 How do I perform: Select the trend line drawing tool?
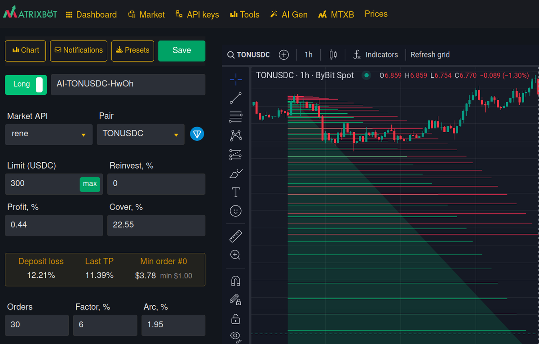(235, 98)
